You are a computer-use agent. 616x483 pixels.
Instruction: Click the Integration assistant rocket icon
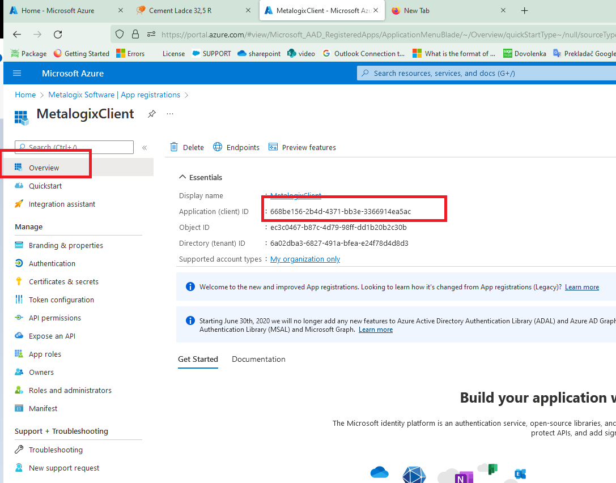click(19, 203)
